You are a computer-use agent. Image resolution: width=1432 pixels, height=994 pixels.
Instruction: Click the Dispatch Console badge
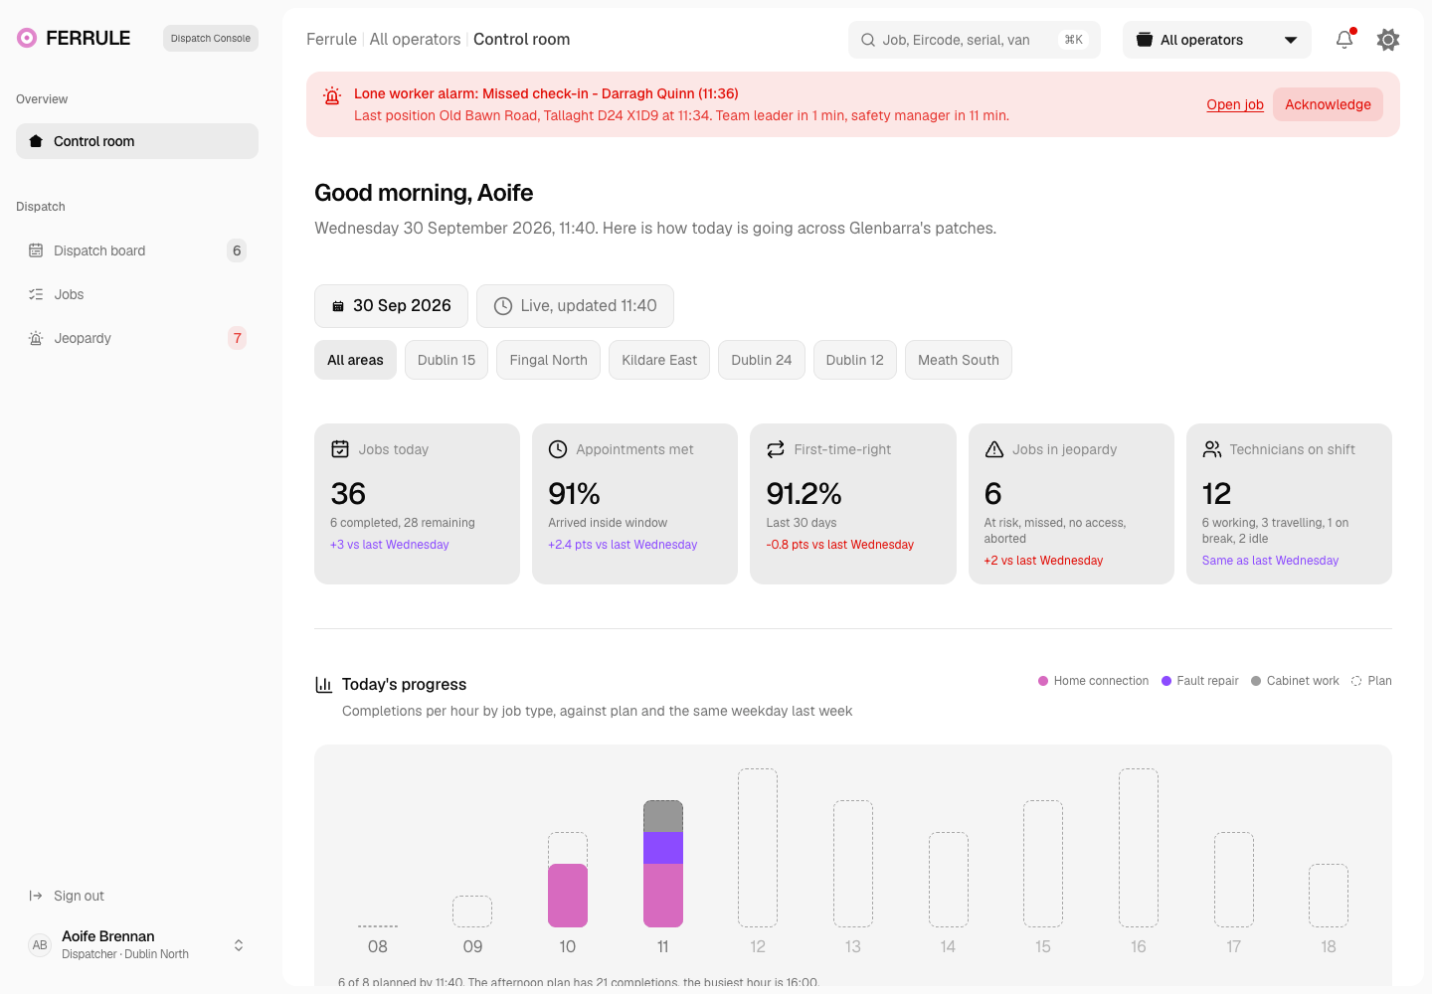coord(211,38)
